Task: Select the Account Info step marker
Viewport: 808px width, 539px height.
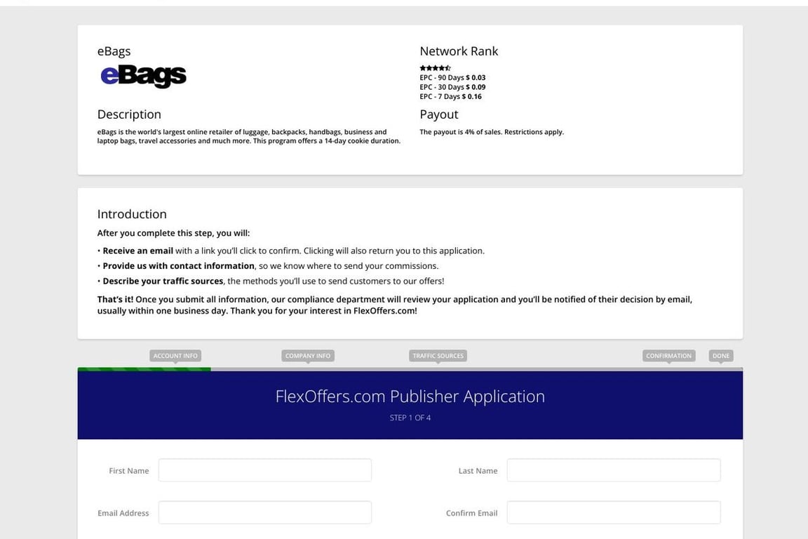Action: [x=175, y=356]
